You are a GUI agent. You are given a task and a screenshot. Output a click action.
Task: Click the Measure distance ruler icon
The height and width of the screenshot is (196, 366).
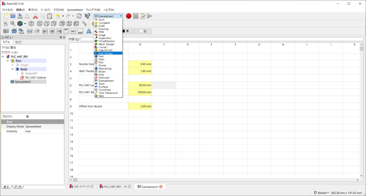tap(84, 24)
